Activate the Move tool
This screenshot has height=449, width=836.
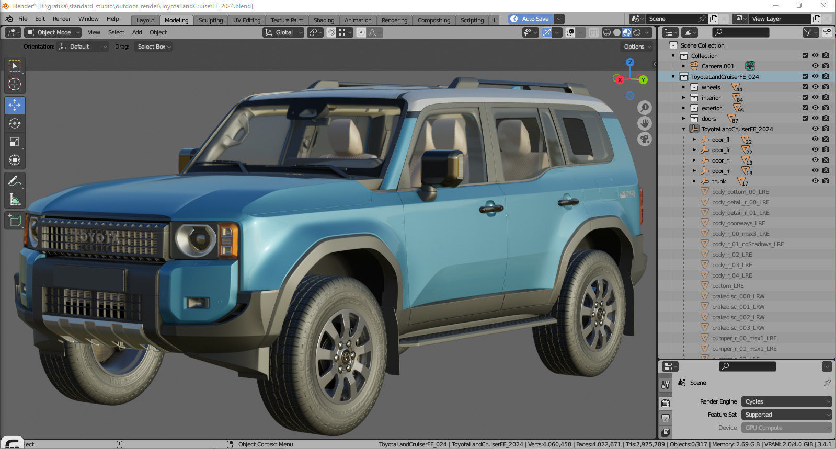pyautogui.click(x=15, y=105)
